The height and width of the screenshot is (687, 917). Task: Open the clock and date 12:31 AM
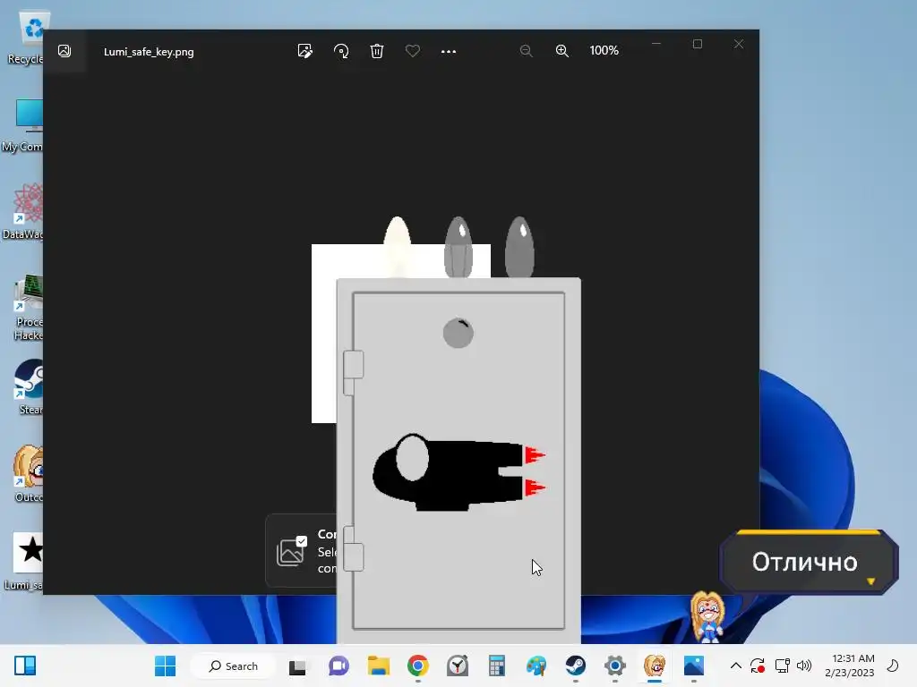pyautogui.click(x=850, y=666)
